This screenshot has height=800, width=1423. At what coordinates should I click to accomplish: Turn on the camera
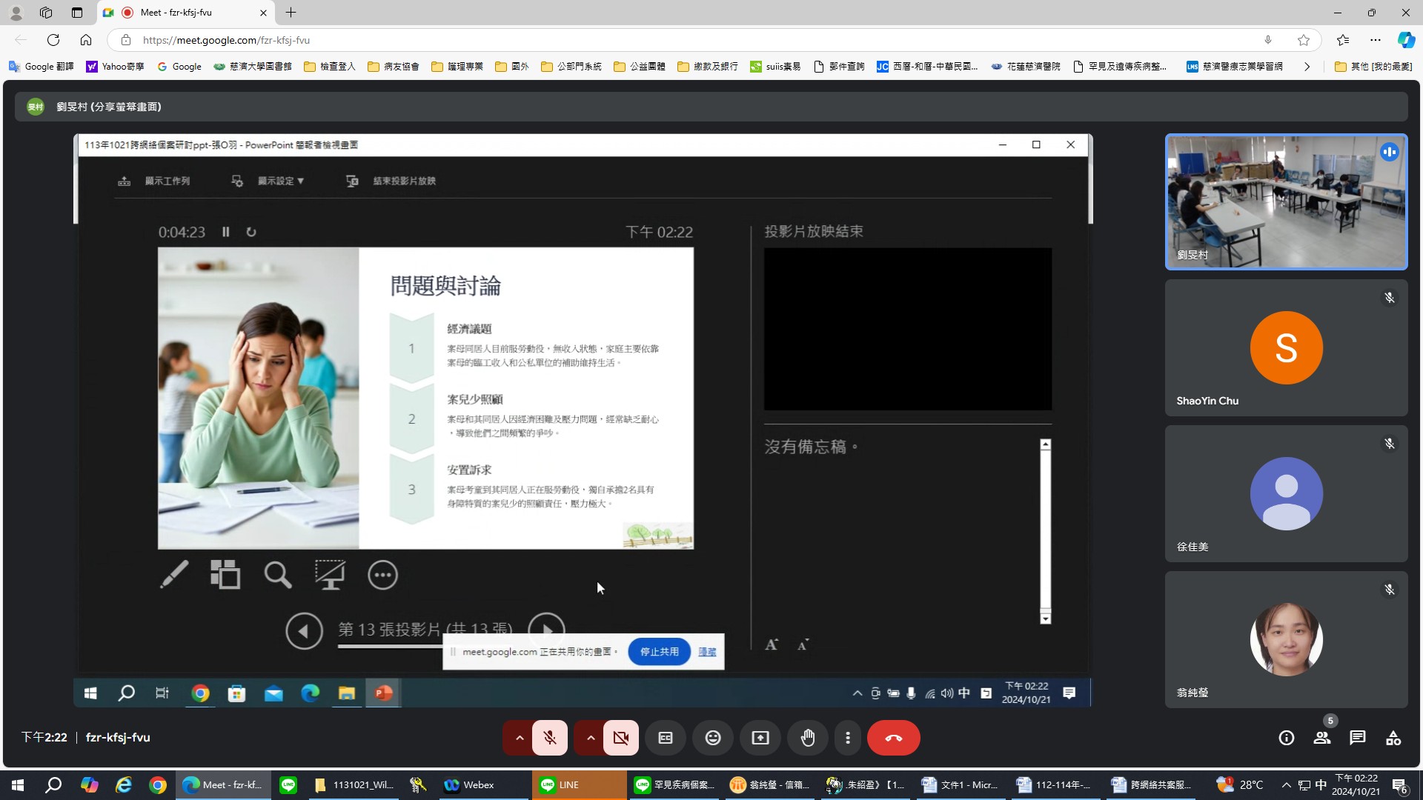click(621, 738)
